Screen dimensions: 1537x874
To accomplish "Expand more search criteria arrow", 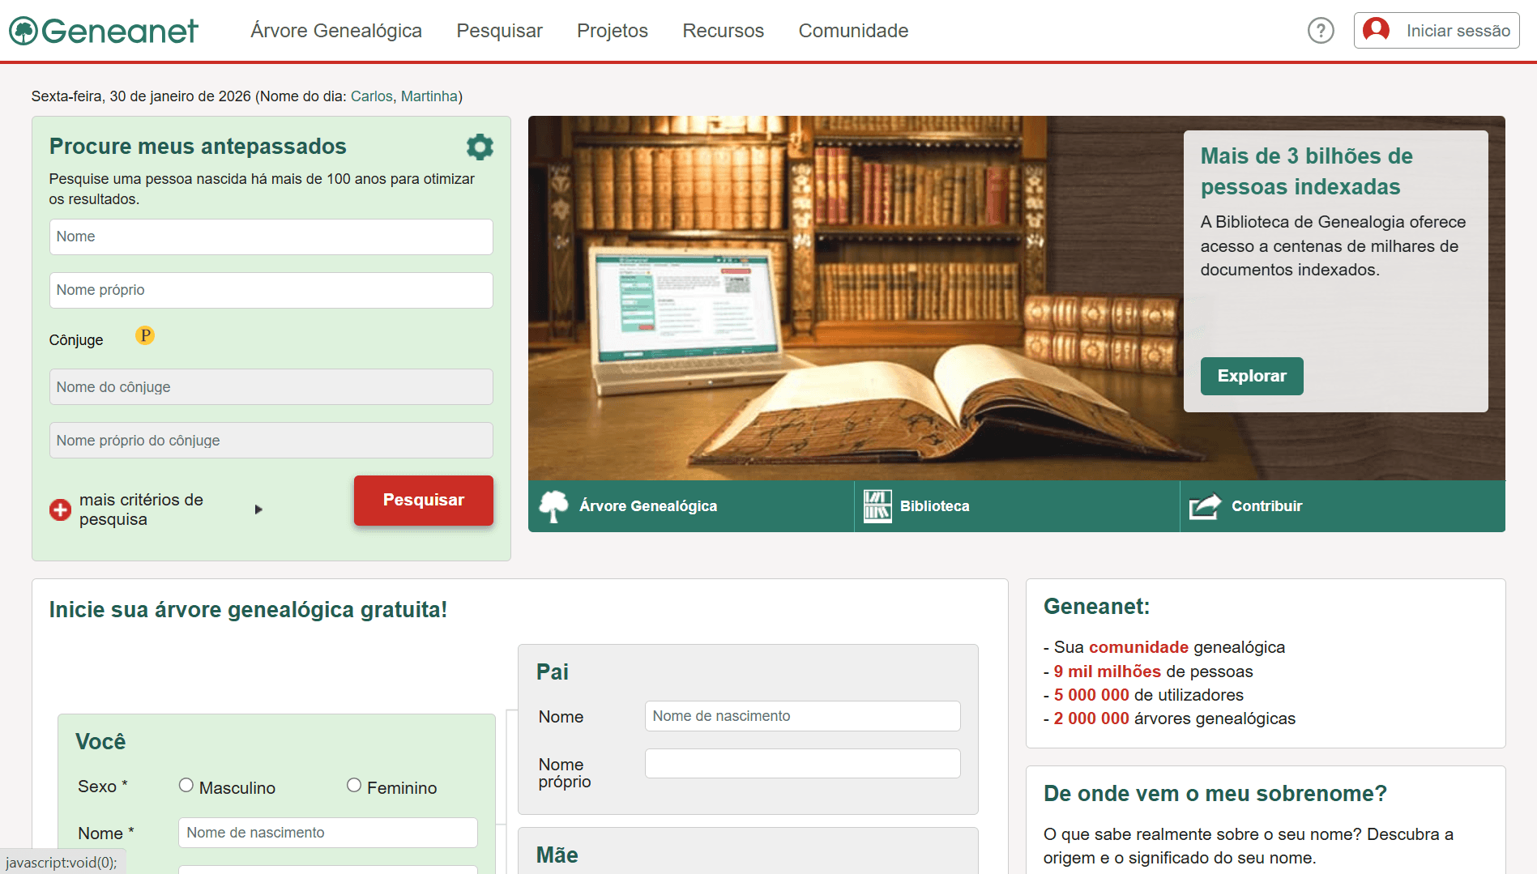I will click(x=258, y=509).
